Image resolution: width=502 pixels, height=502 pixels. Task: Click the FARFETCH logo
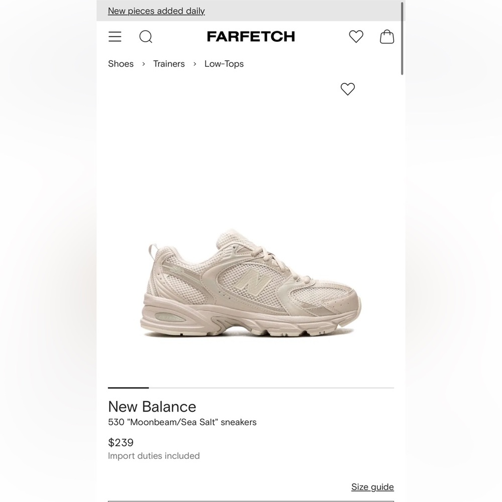click(x=250, y=37)
